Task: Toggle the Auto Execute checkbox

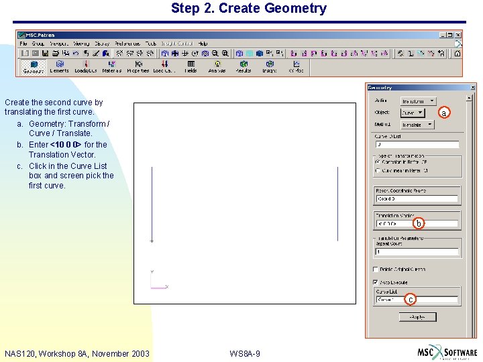Action: click(376, 282)
